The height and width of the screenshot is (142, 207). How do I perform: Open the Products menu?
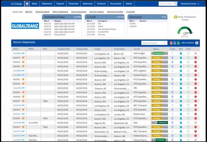101,4
